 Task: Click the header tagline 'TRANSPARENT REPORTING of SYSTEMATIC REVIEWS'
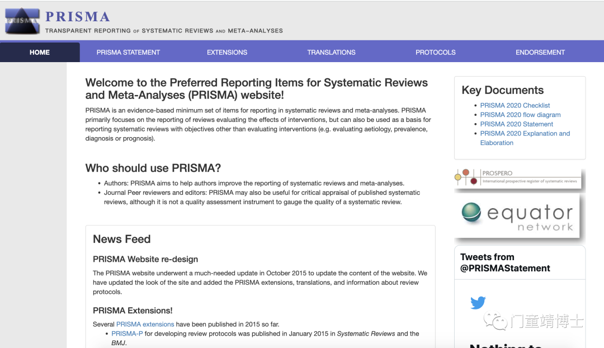coord(164,30)
